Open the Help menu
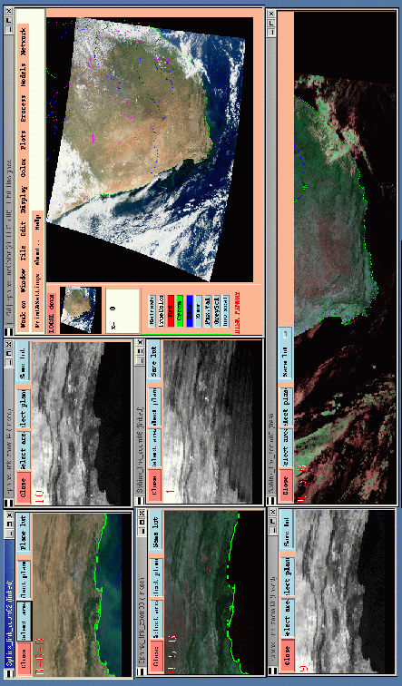 (x=37, y=224)
